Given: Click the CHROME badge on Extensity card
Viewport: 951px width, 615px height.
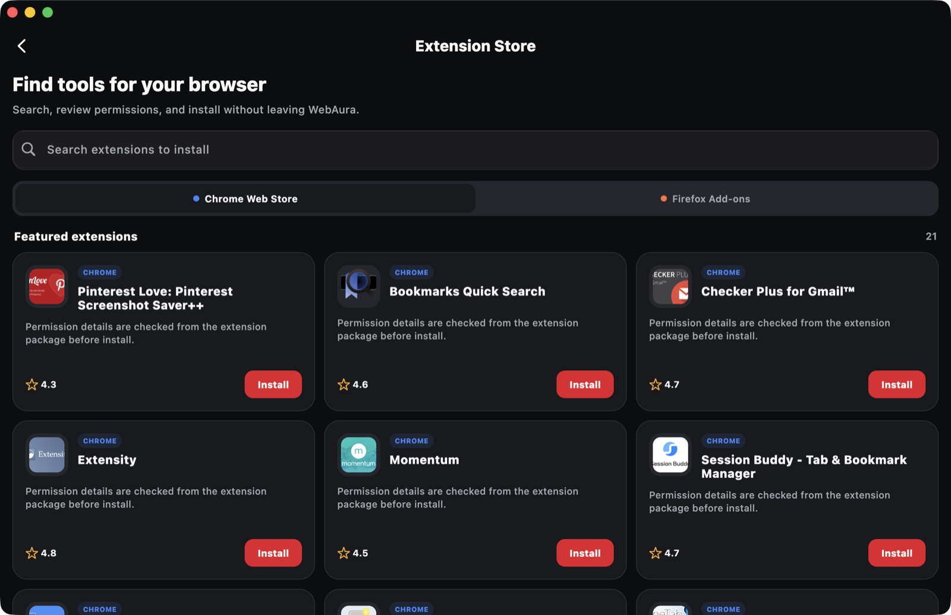Looking at the screenshot, I should point(100,441).
